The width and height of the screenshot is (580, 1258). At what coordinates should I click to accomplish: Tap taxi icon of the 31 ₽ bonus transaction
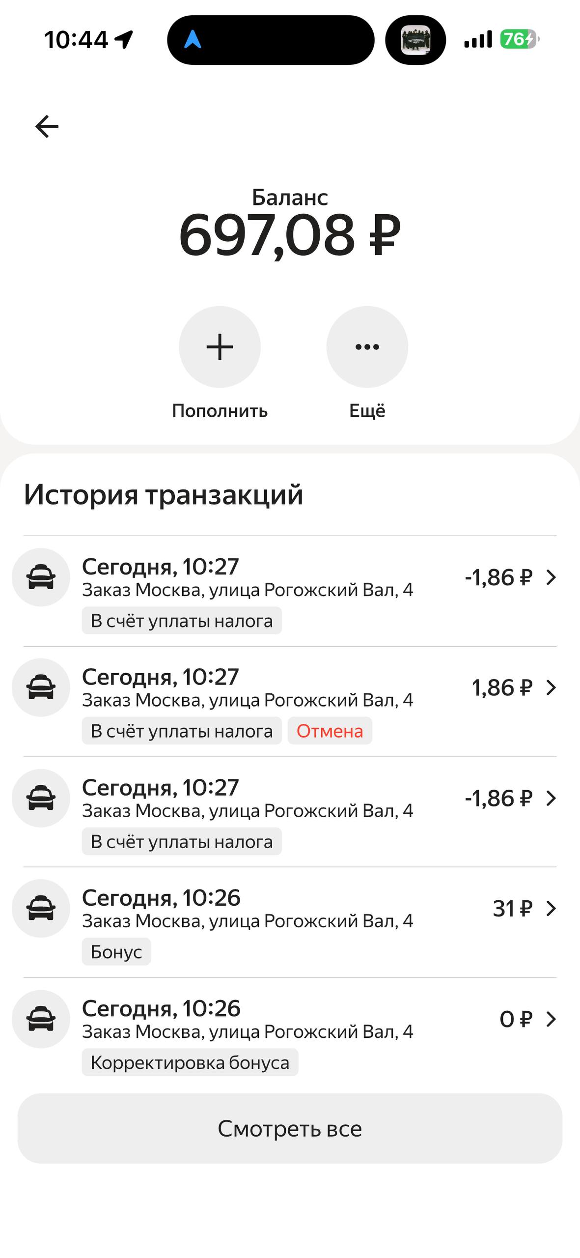coord(41,908)
